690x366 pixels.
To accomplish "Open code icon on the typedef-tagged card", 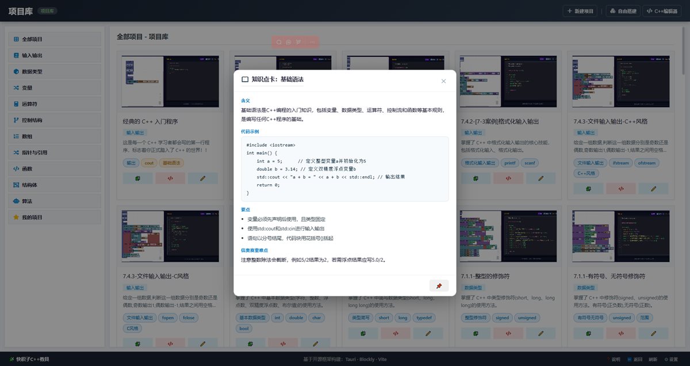I will click(x=396, y=333).
